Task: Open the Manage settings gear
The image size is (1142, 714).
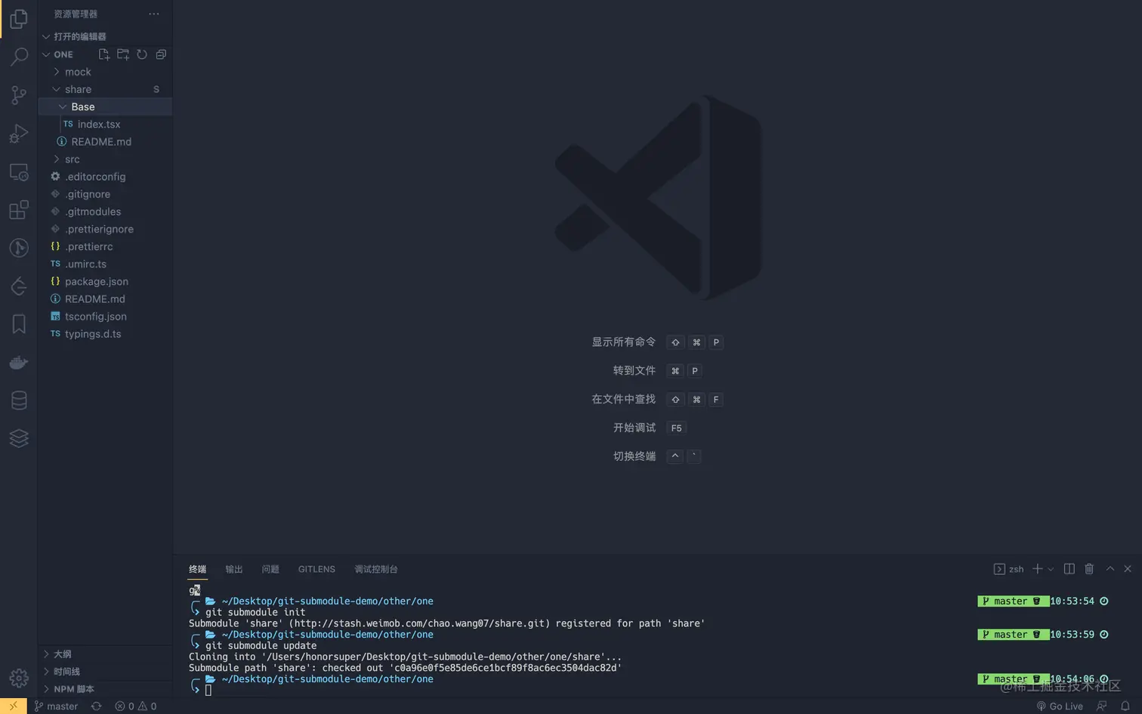Action: (x=19, y=678)
